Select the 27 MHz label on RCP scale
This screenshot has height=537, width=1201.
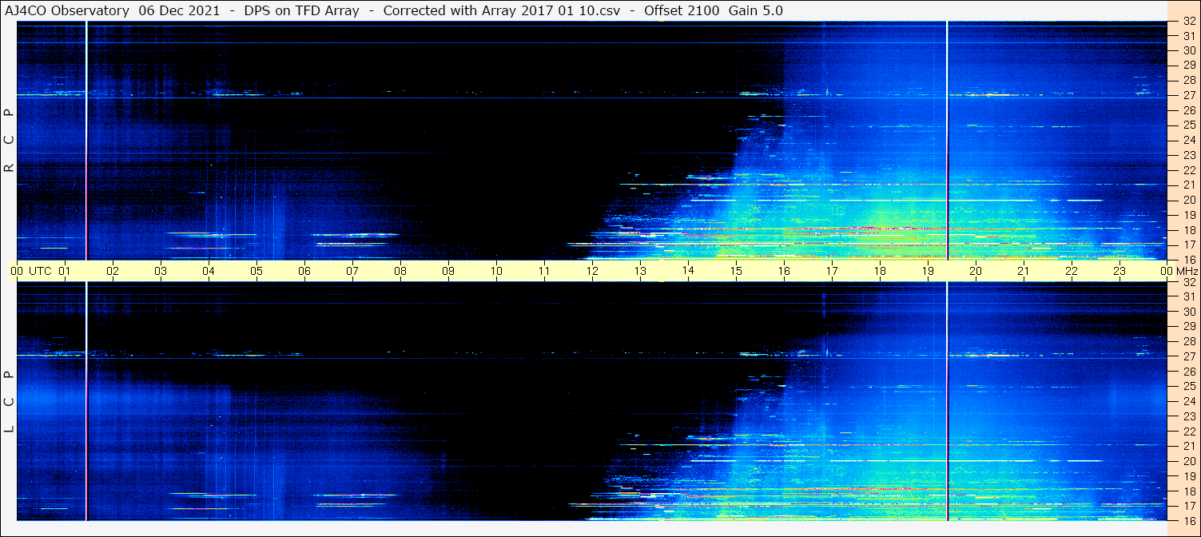click(1188, 95)
